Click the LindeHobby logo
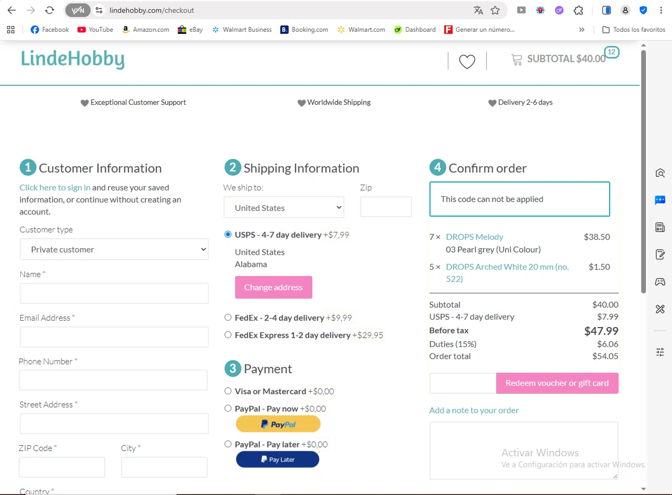672x495 pixels. pyautogui.click(x=73, y=59)
